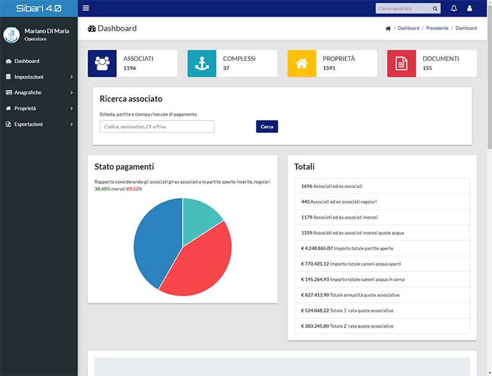Click the red 69,52% morosi value
The height and width of the screenshot is (376, 492).
134,189
